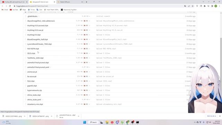Open the .gitattributes file

[32, 16]
